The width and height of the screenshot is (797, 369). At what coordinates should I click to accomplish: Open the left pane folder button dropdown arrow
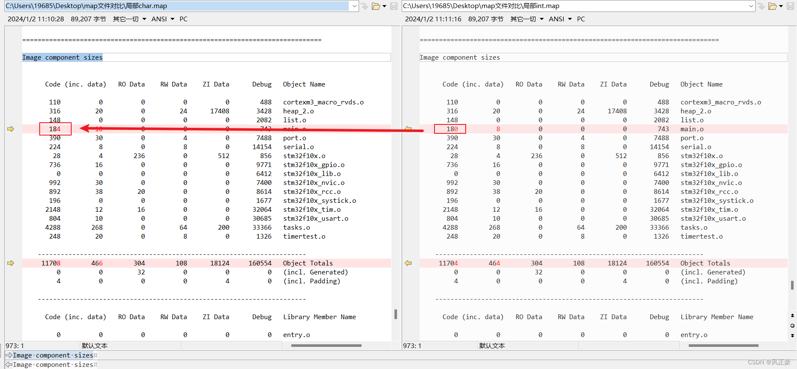click(384, 6)
